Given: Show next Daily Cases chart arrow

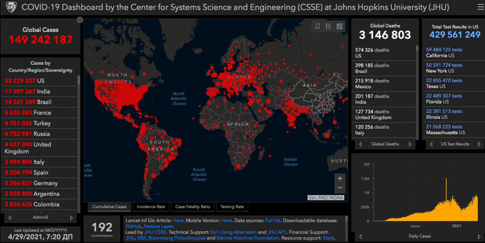Looking at the screenshot, I should [479, 236].
